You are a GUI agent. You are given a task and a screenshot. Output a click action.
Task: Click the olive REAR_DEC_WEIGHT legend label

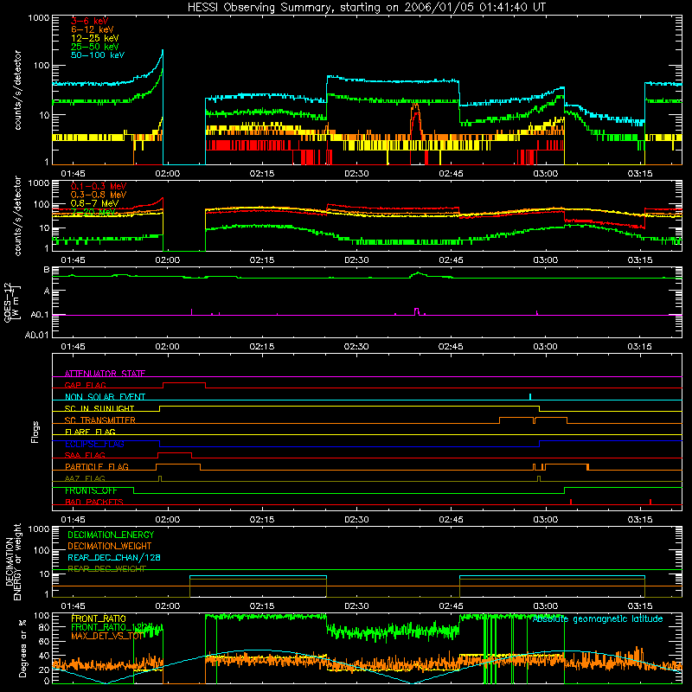tap(106, 569)
